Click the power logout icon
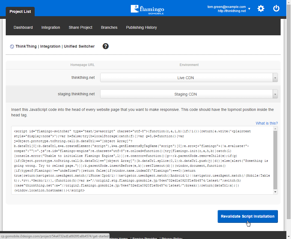Viewport: 291px width, 239px height. pos(276,8)
